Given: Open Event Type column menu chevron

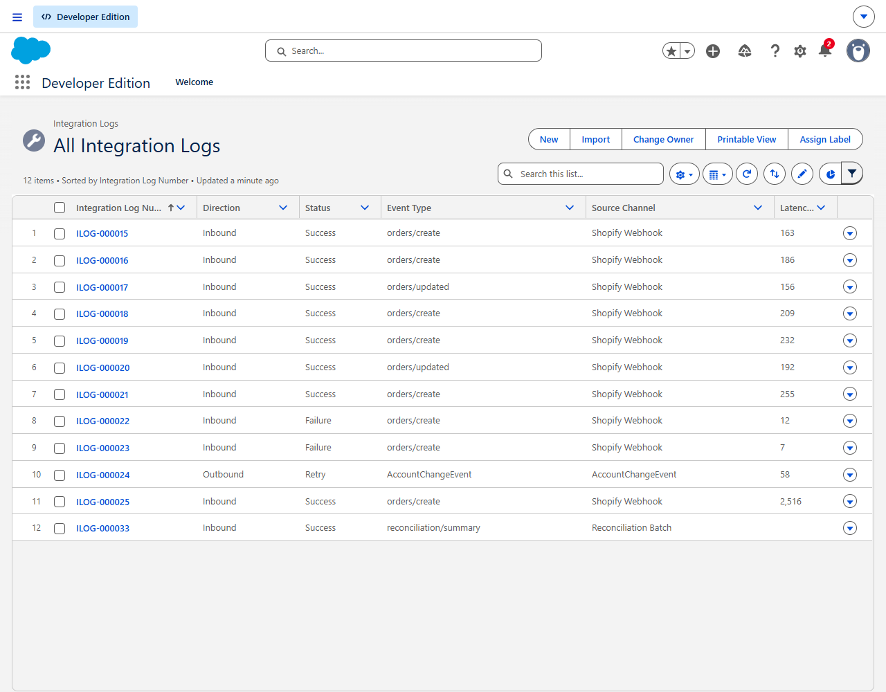Looking at the screenshot, I should (570, 208).
